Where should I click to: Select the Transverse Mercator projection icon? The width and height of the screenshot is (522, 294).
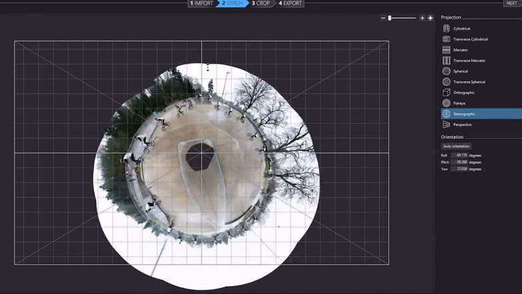pyautogui.click(x=446, y=61)
